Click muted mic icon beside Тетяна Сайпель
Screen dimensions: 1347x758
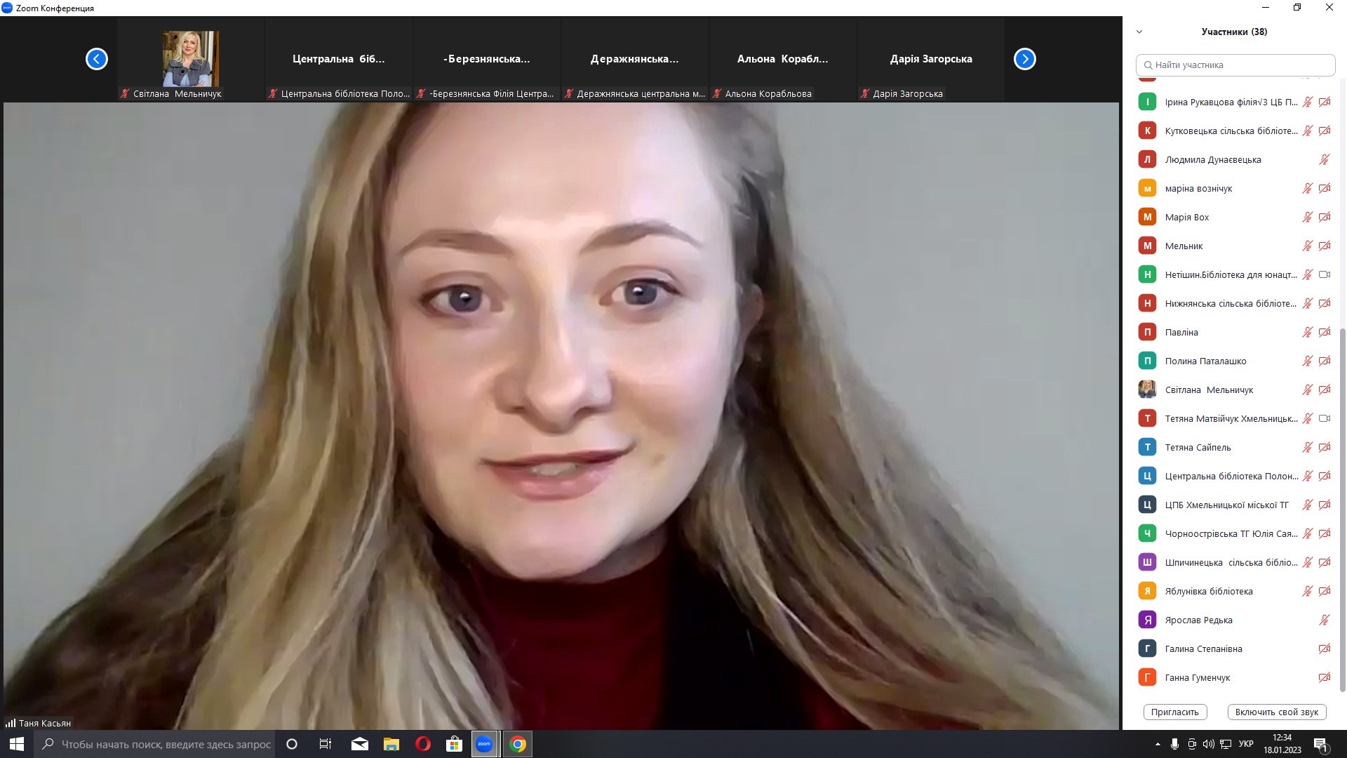1307,448
